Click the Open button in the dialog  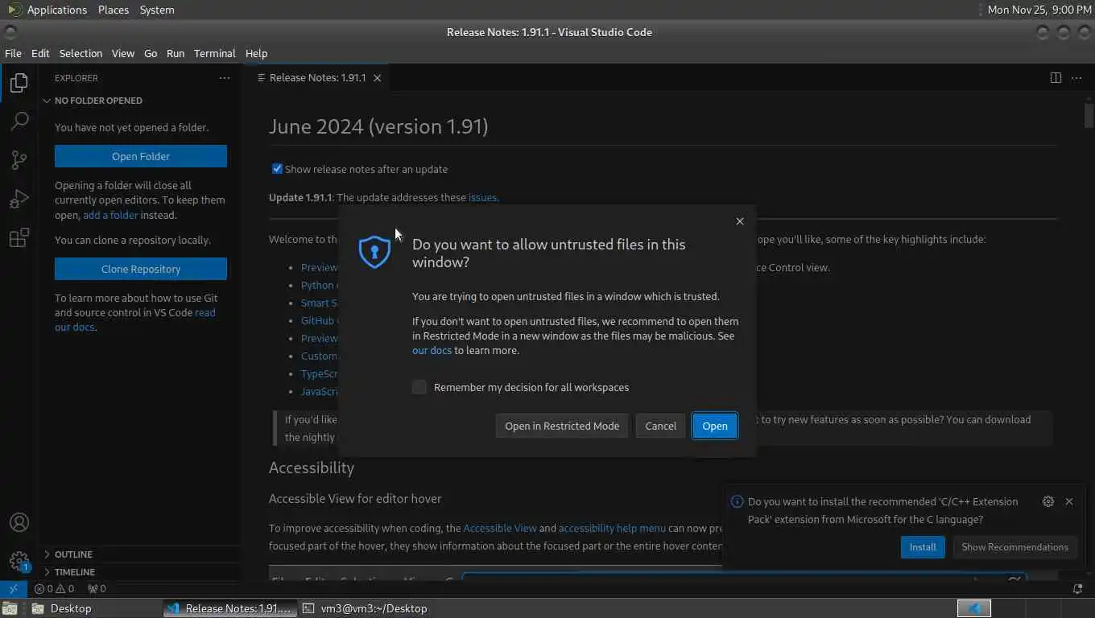tap(714, 426)
